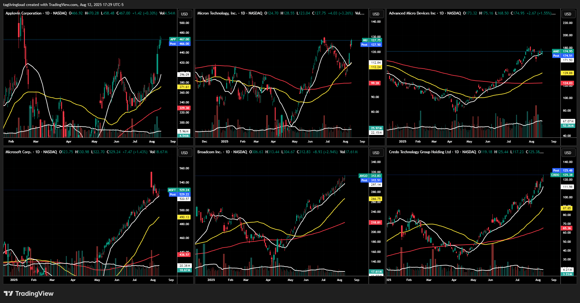Click the AVGO 312.83 price label
580x303 pixels.
point(370,176)
